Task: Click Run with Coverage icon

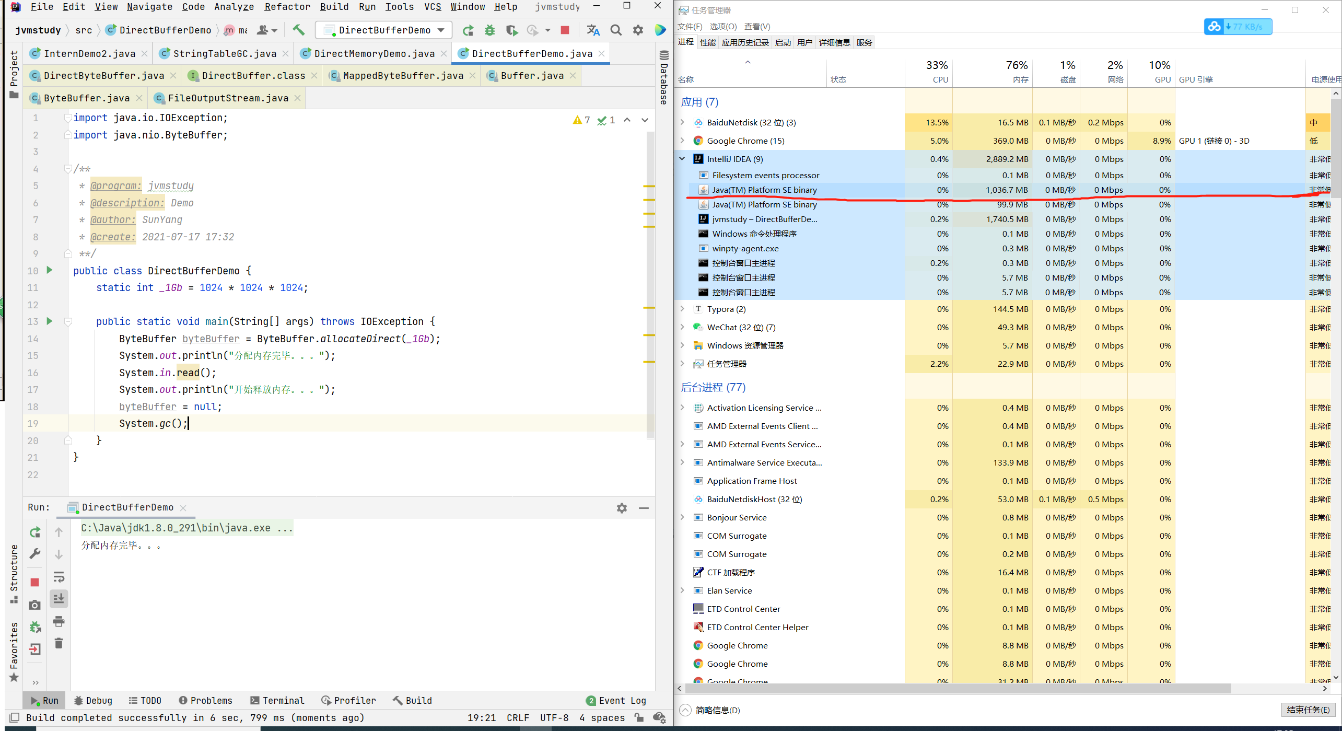Action: pos(511,30)
